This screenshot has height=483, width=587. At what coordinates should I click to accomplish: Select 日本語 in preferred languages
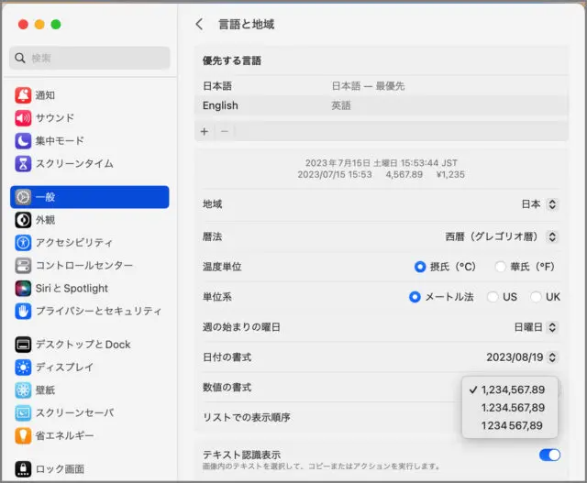point(382,86)
